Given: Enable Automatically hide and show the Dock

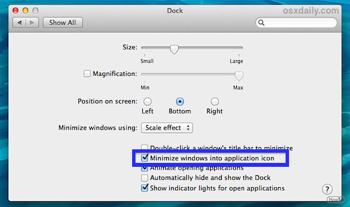Looking at the screenshot, I should click(x=145, y=178).
